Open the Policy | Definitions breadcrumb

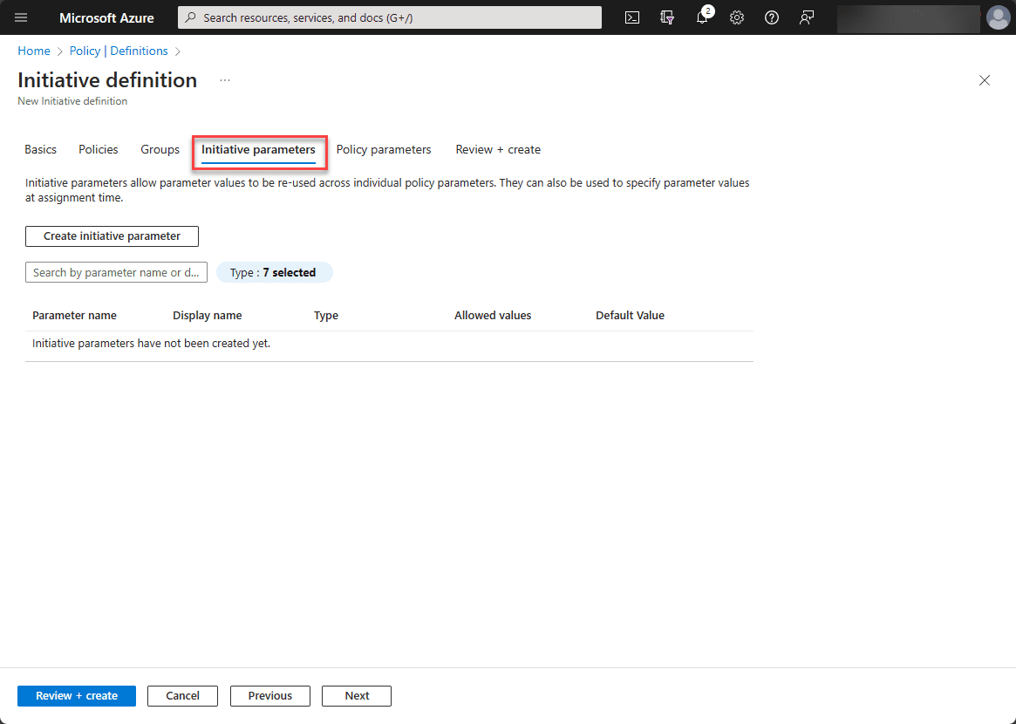coord(119,51)
